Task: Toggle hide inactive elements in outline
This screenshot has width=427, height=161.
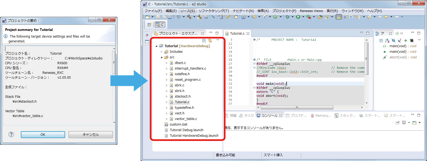Action: [x=412, y=41]
